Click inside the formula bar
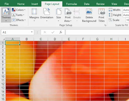Screen dimensions: 129x101 click(97, 32)
